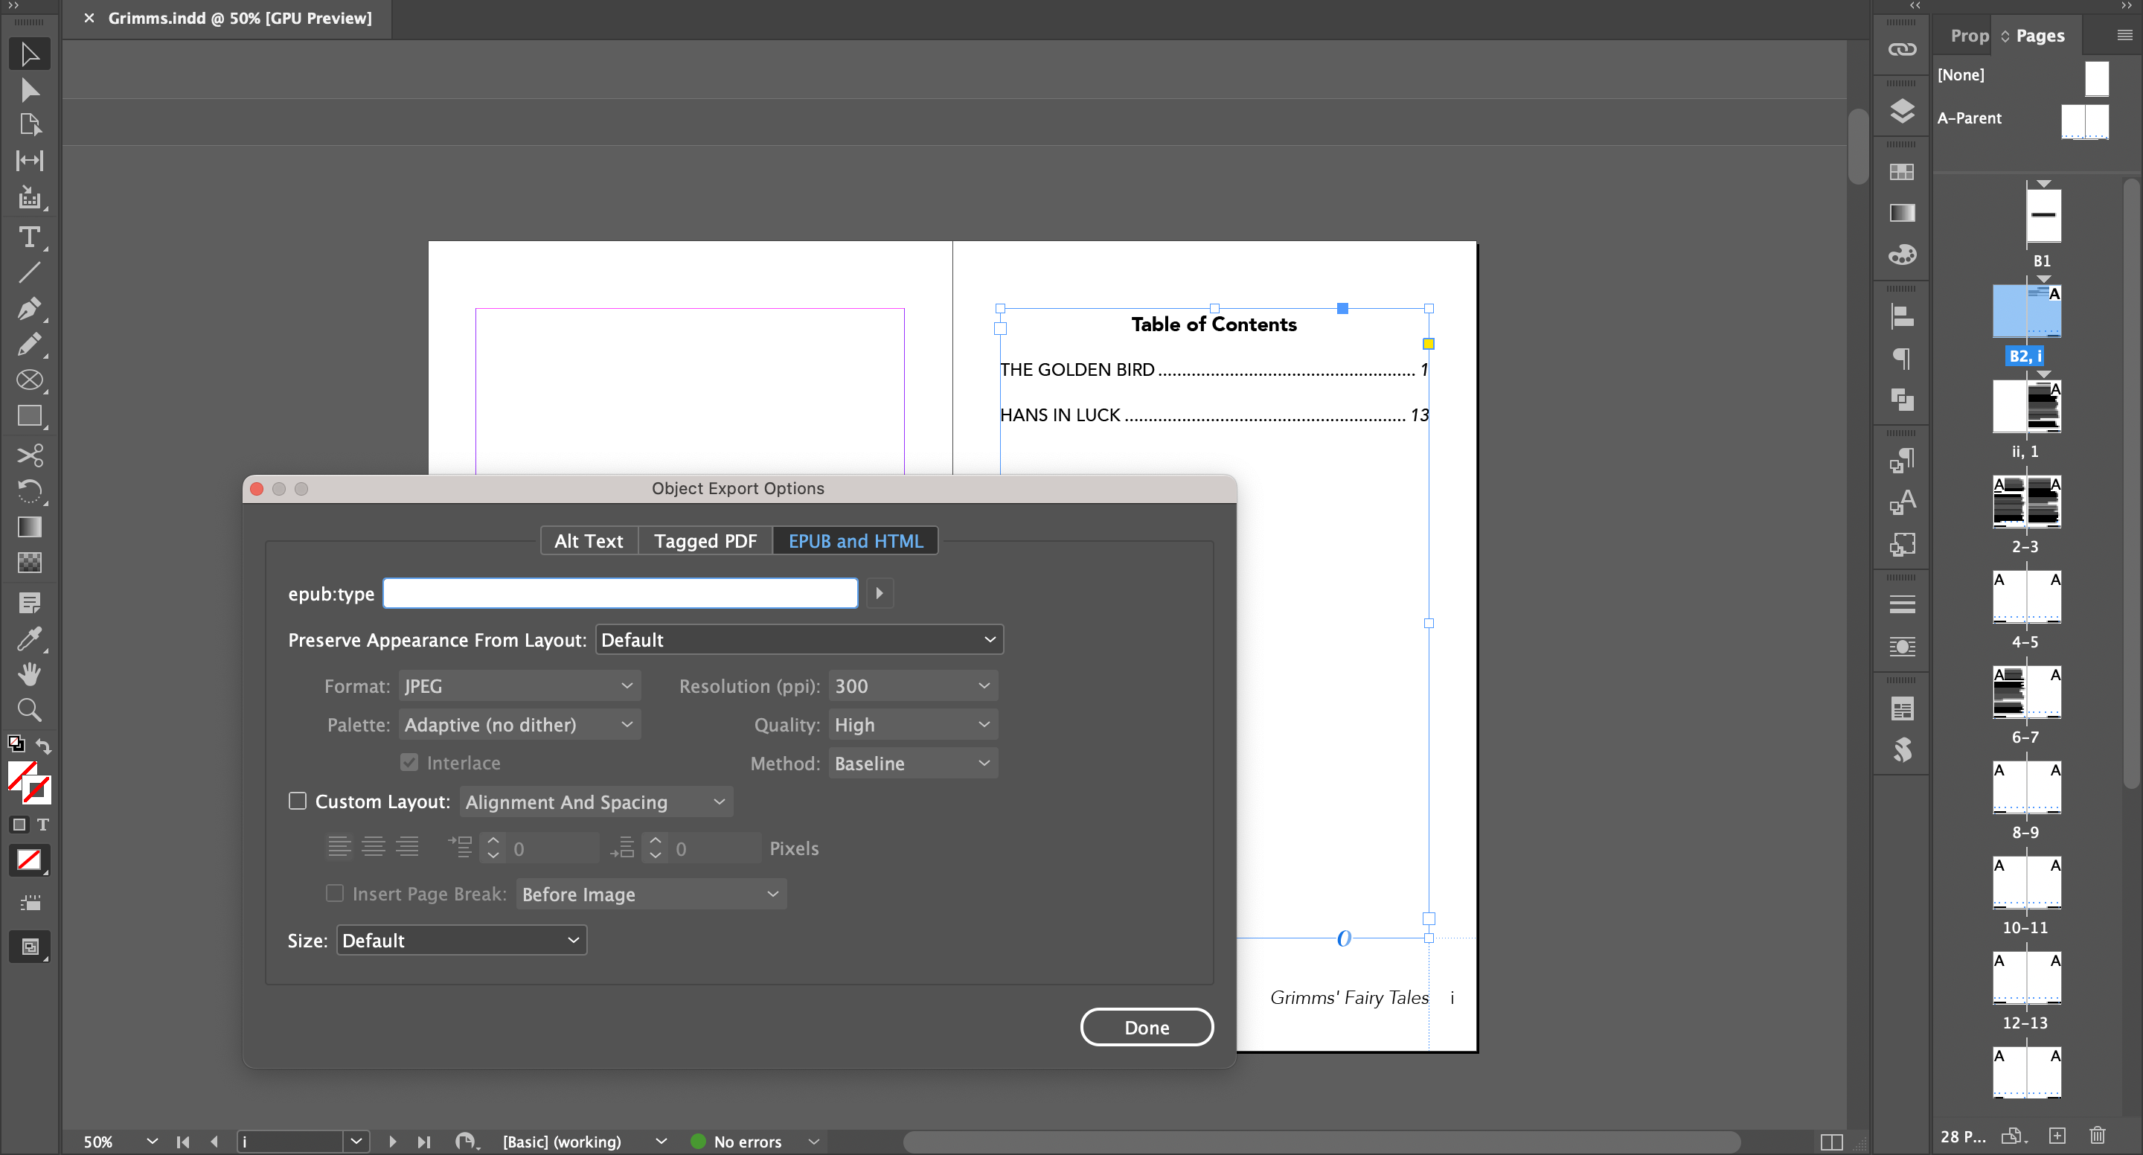Open the Format dropdown showing JPEG
The width and height of the screenshot is (2143, 1155).
(x=519, y=685)
